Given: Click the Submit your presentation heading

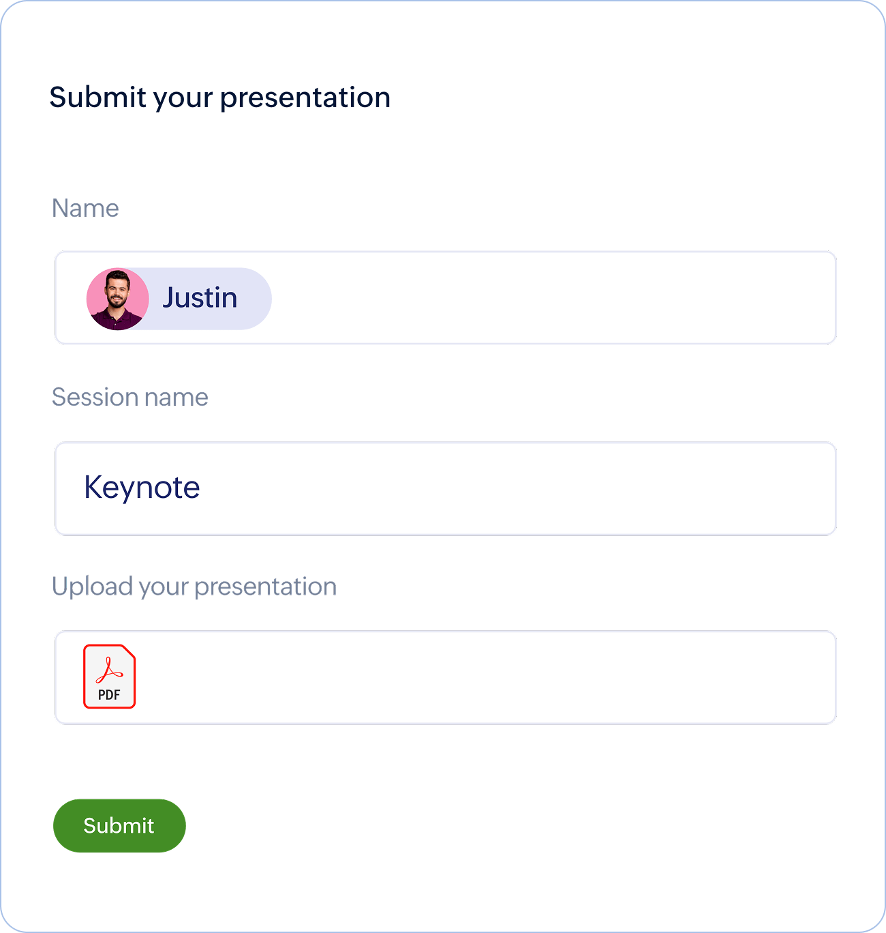Looking at the screenshot, I should tap(220, 98).
